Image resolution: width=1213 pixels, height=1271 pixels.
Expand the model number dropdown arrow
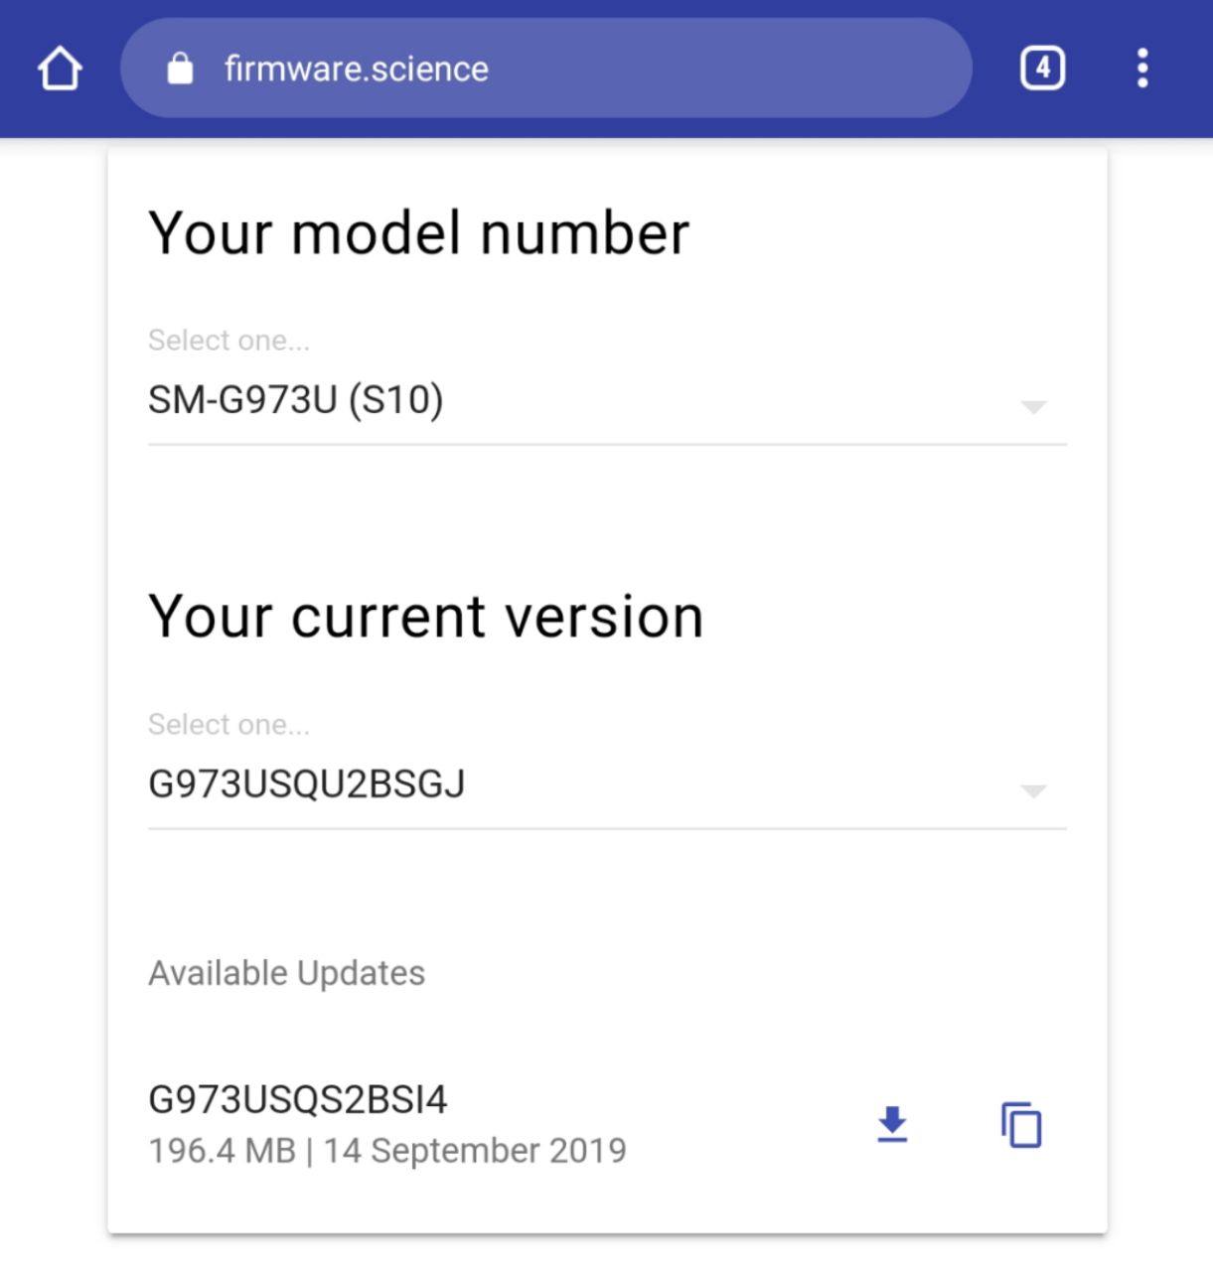(1033, 407)
